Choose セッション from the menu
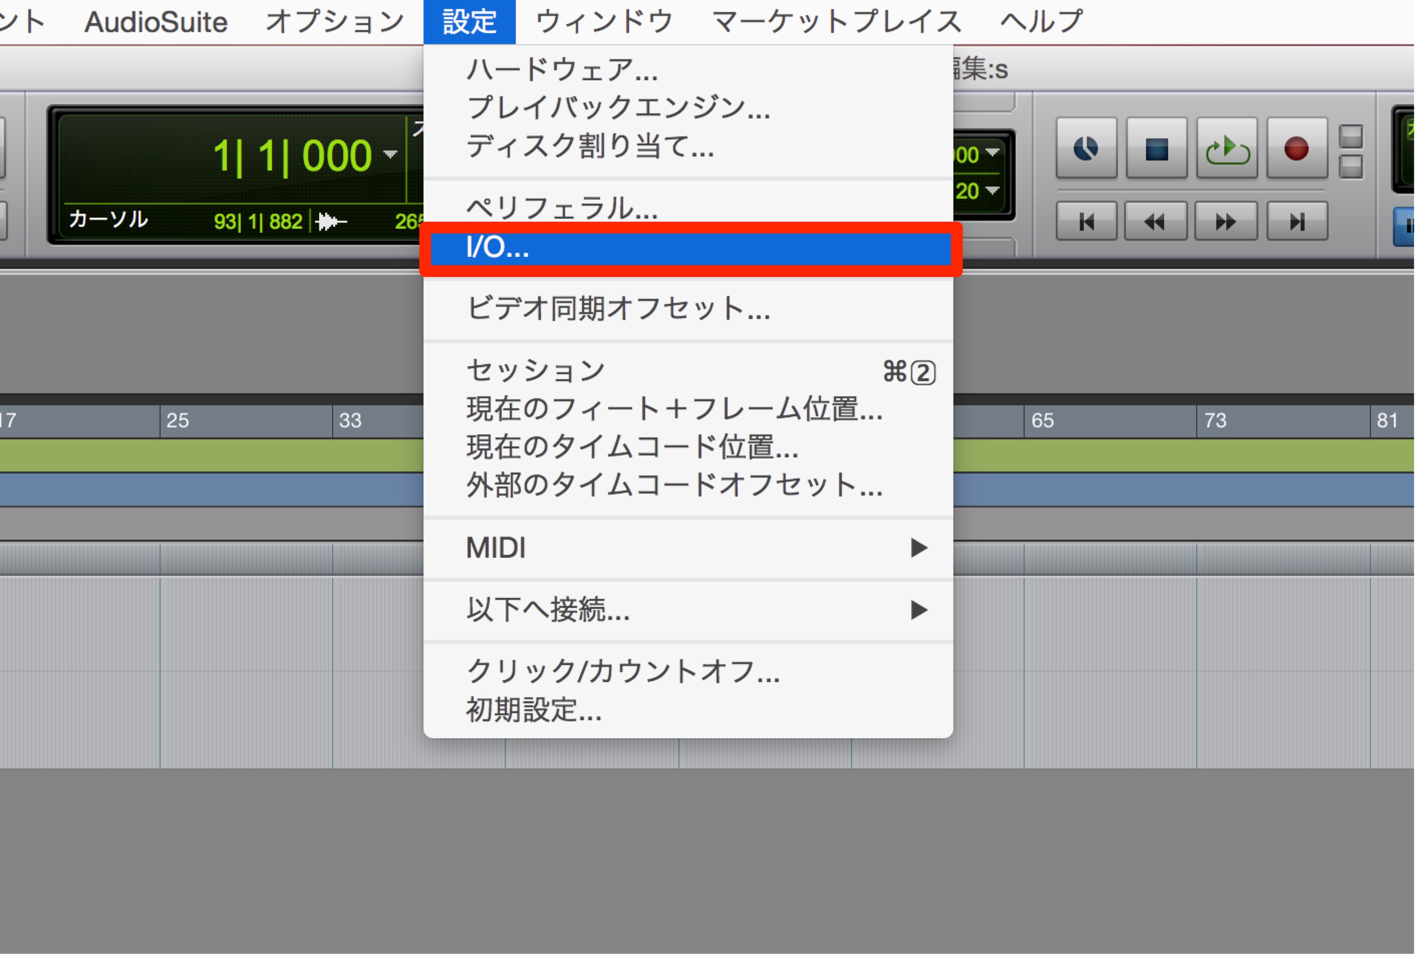Viewport: 1415px width, 954px height. [x=688, y=371]
